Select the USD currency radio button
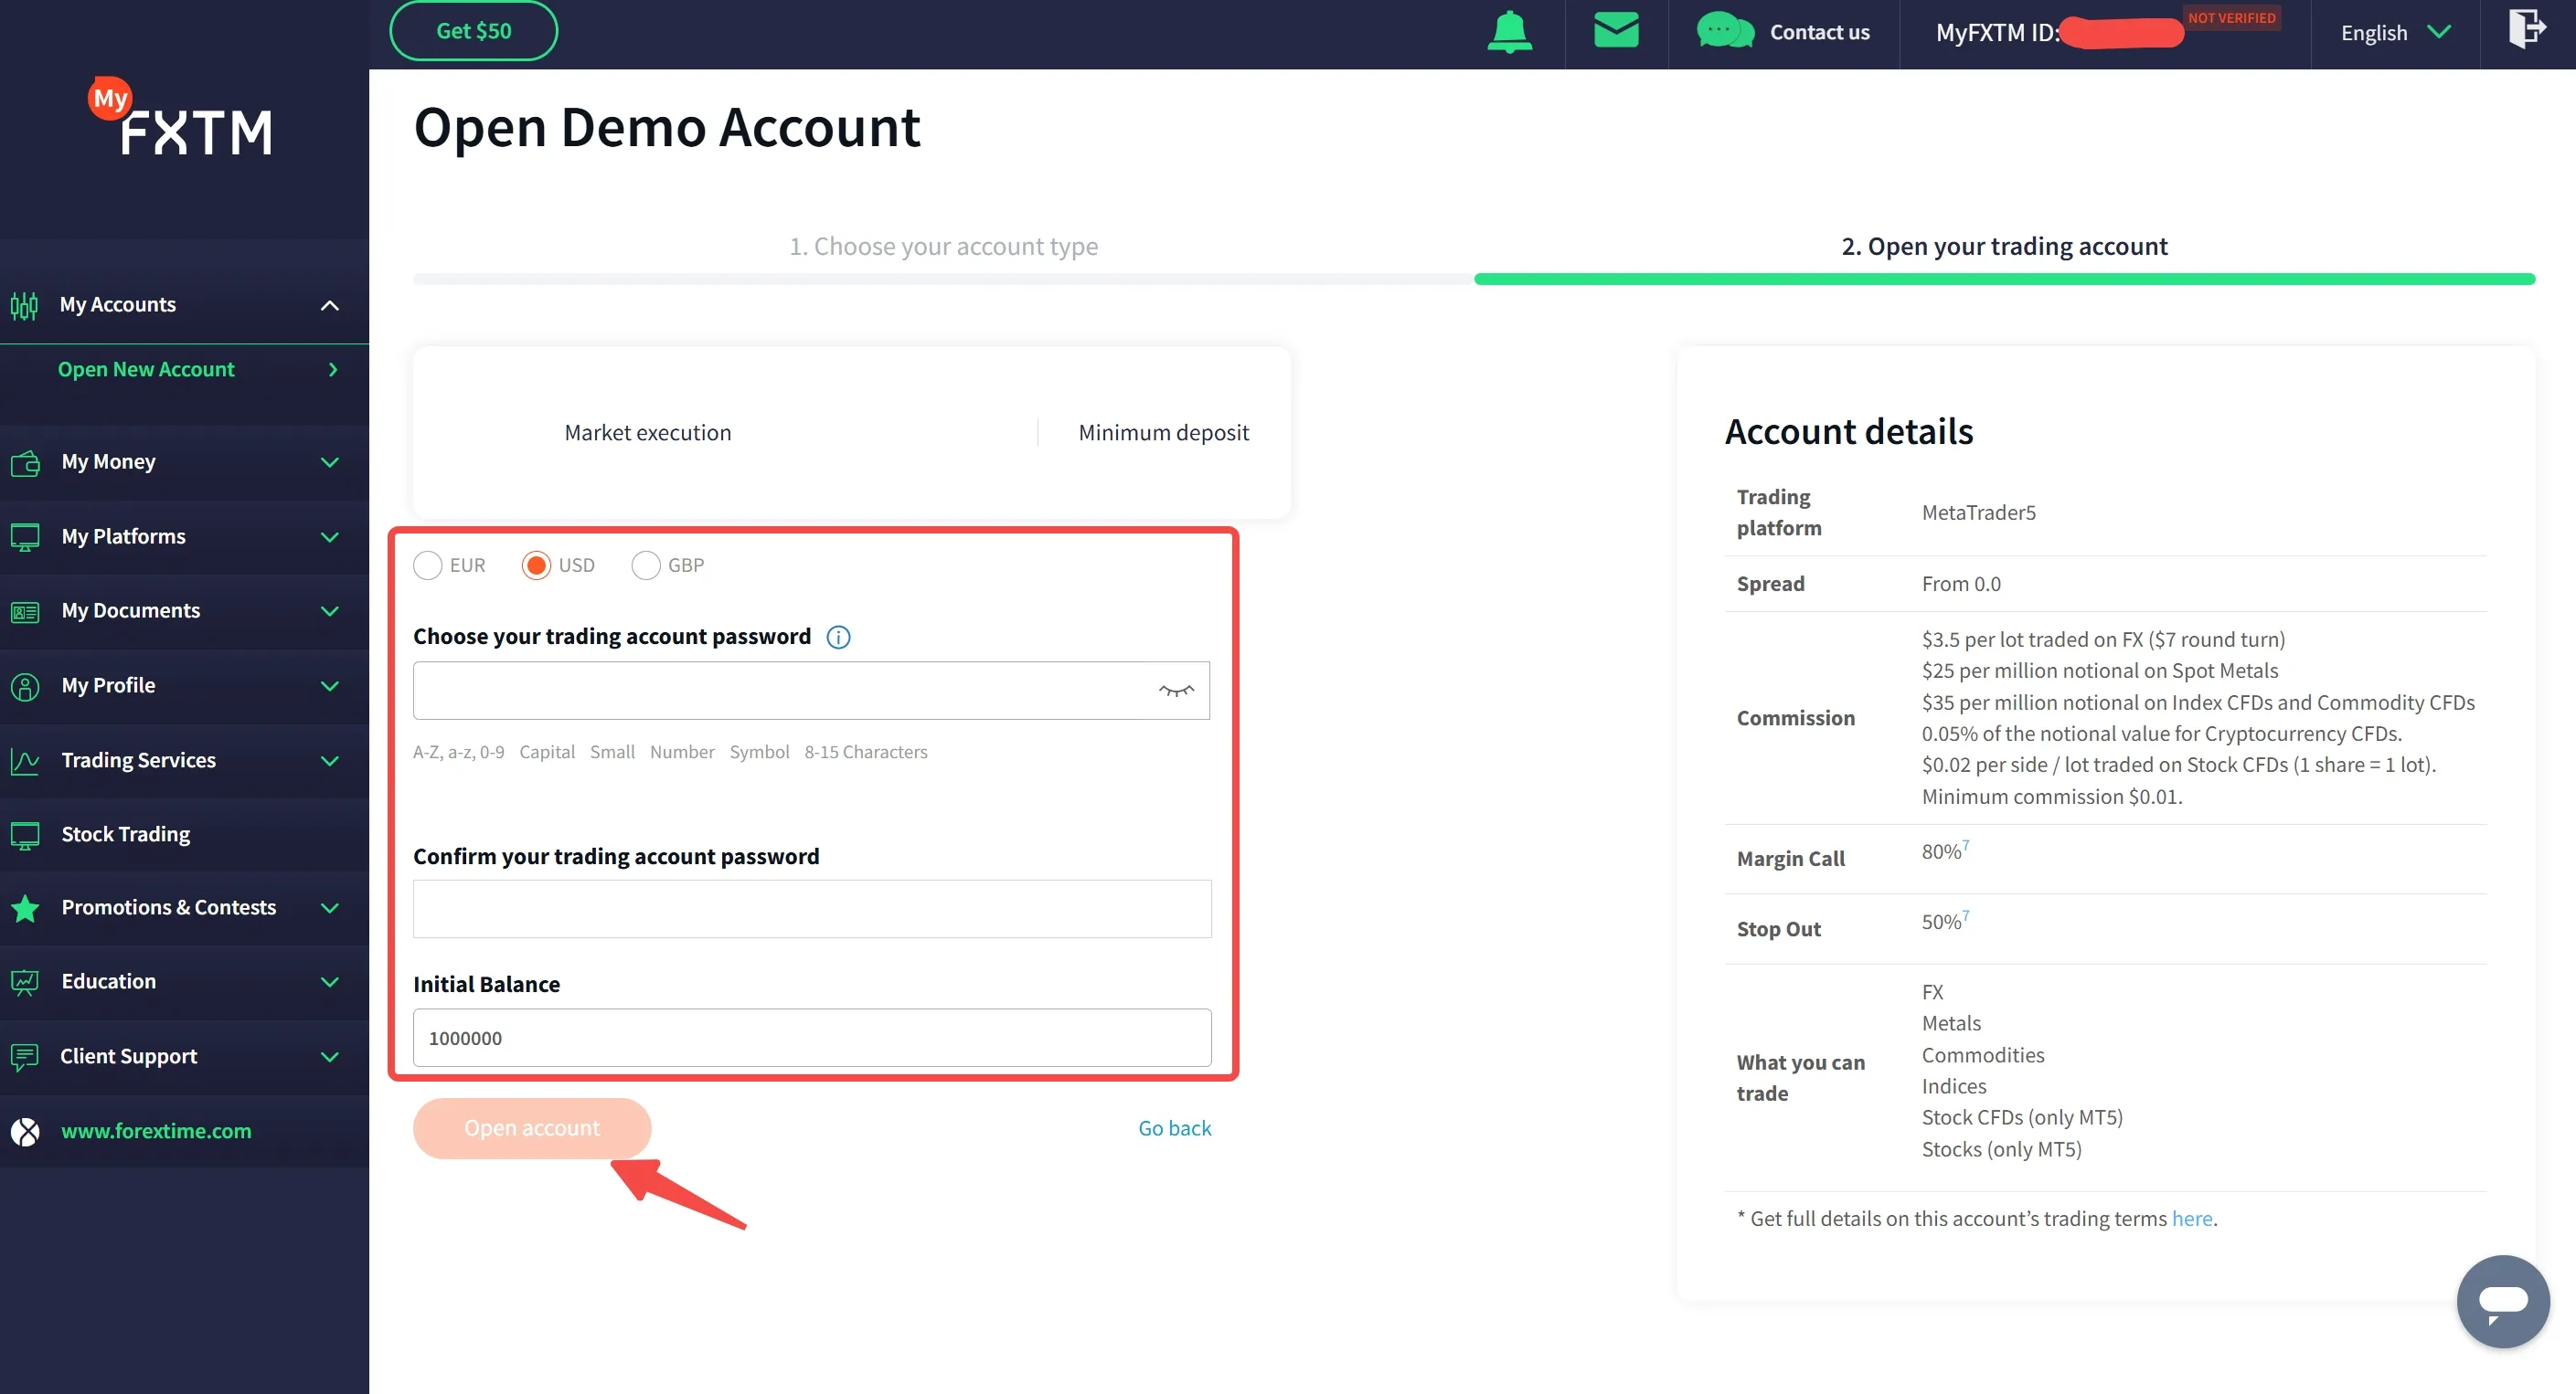 pos(536,565)
